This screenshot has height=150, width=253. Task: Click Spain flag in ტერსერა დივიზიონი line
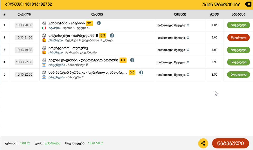click(x=44, y=53)
